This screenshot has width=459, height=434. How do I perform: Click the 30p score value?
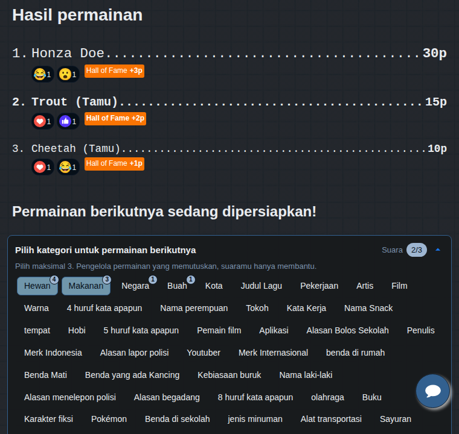(x=434, y=53)
